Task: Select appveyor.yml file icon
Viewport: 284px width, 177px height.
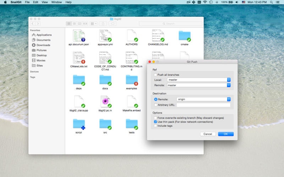Action: point(105,36)
